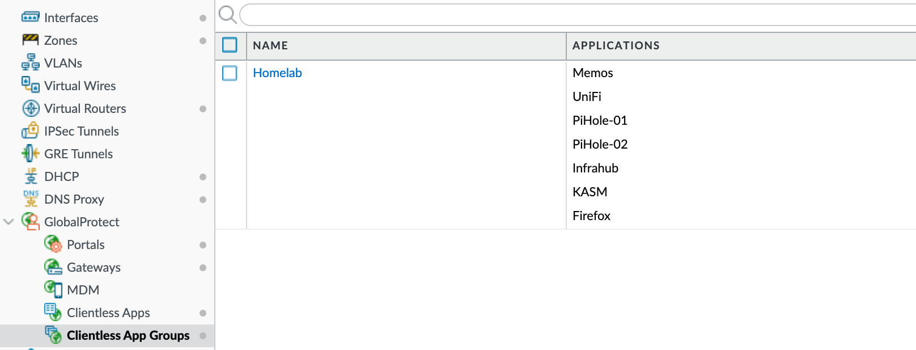Click the status dot beside Clientless Apps
Image resolution: width=916 pixels, height=350 pixels.
coord(203,313)
